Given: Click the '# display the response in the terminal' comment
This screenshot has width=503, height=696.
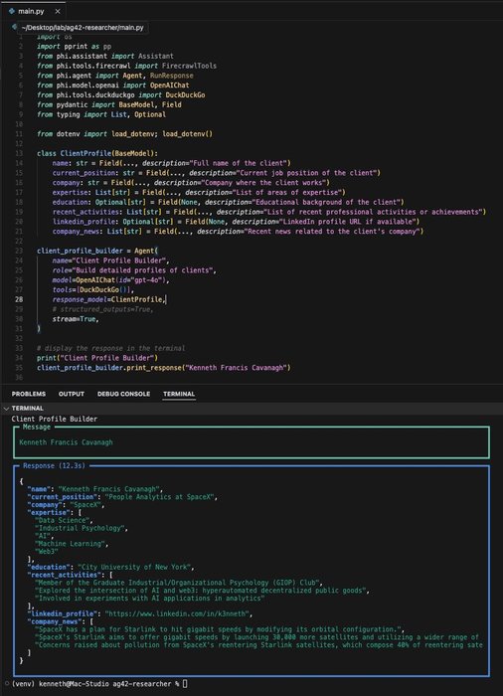Looking at the screenshot, I should tap(111, 348).
